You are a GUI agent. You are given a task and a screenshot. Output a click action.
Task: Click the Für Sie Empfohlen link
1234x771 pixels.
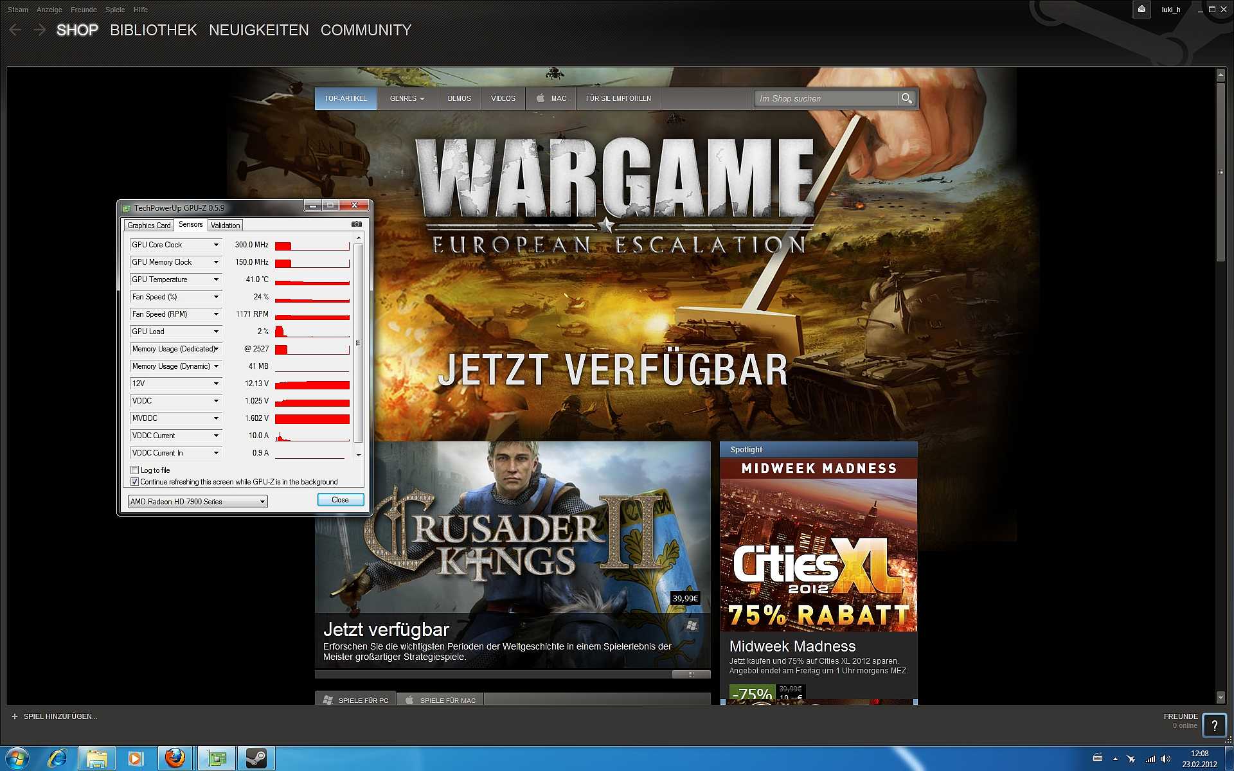pyautogui.click(x=618, y=98)
